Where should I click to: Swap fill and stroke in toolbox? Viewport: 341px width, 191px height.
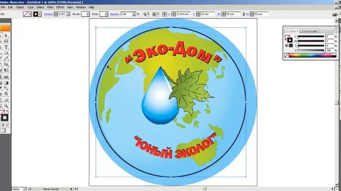7,111
